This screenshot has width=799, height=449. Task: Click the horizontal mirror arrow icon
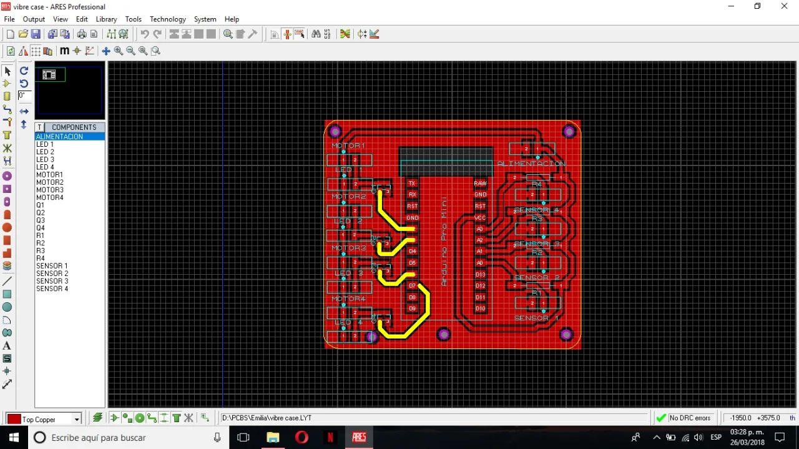point(24,111)
